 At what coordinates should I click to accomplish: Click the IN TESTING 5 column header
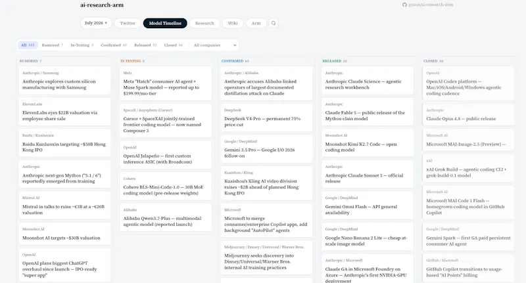tap(133, 61)
